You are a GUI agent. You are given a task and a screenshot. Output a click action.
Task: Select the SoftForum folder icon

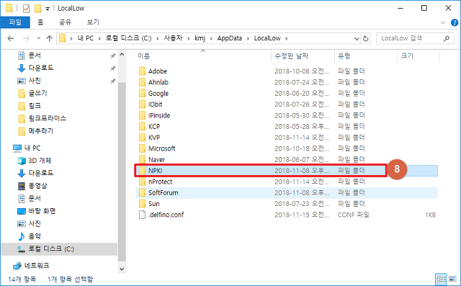coord(143,193)
